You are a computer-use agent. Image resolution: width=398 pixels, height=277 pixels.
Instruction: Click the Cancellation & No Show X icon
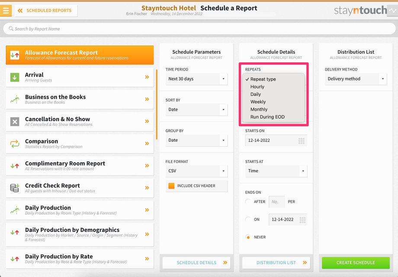tap(15, 122)
